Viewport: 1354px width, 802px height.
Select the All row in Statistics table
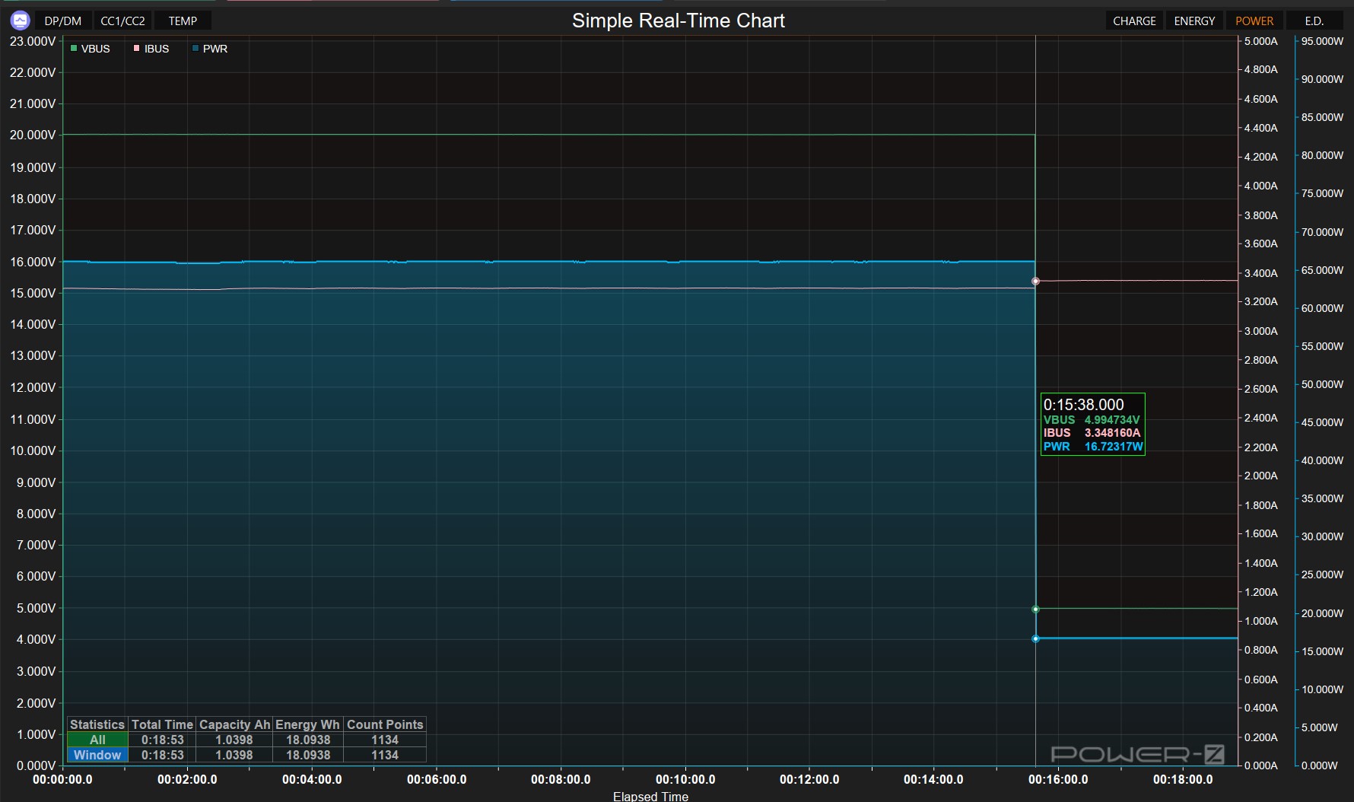point(97,740)
